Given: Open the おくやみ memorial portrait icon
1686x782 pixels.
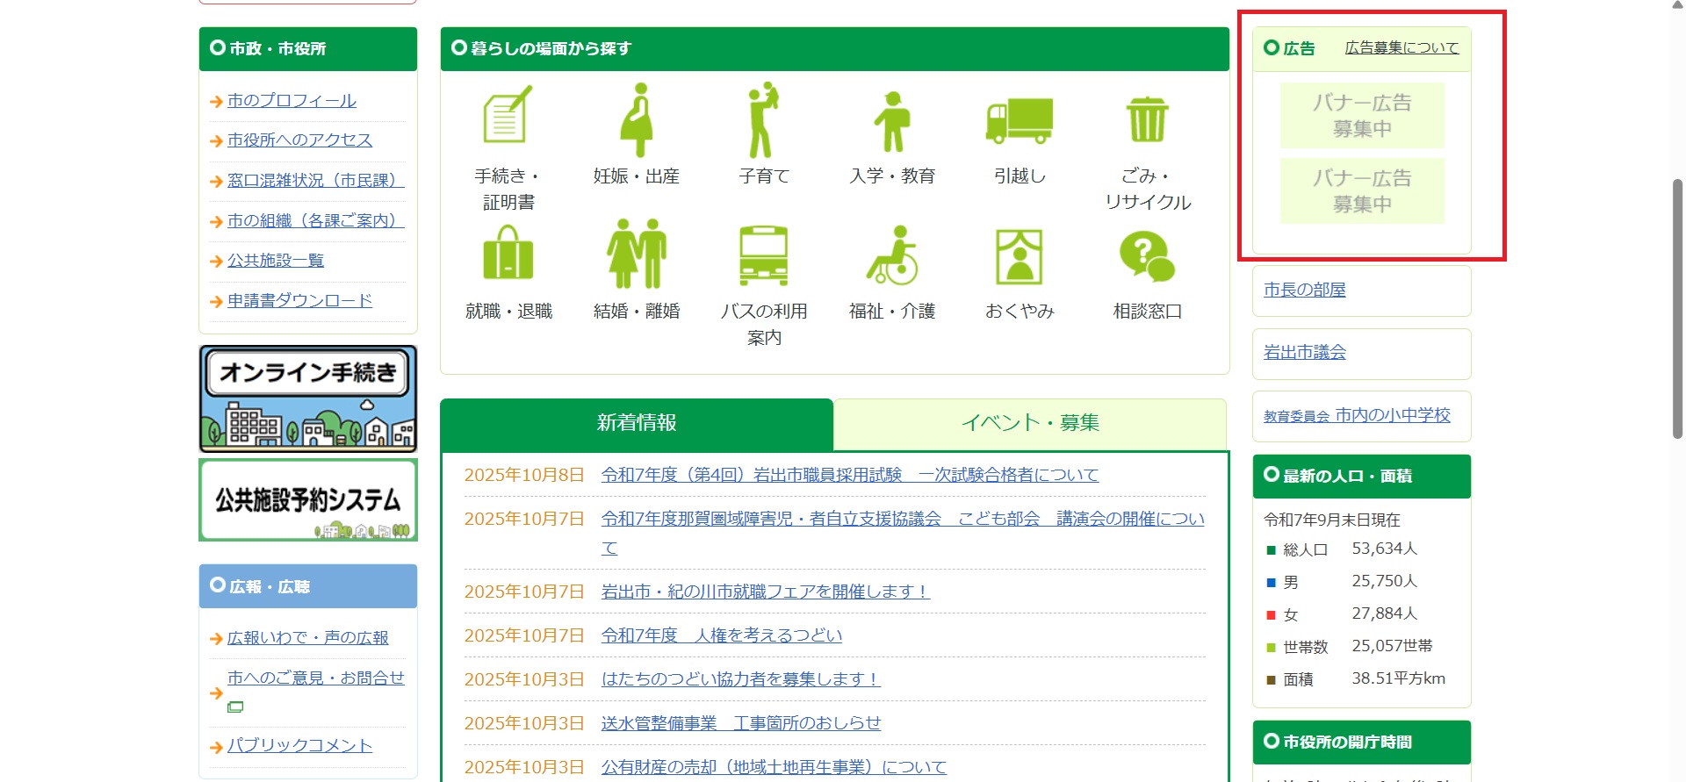Looking at the screenshot, I should tap(1019, 256).
